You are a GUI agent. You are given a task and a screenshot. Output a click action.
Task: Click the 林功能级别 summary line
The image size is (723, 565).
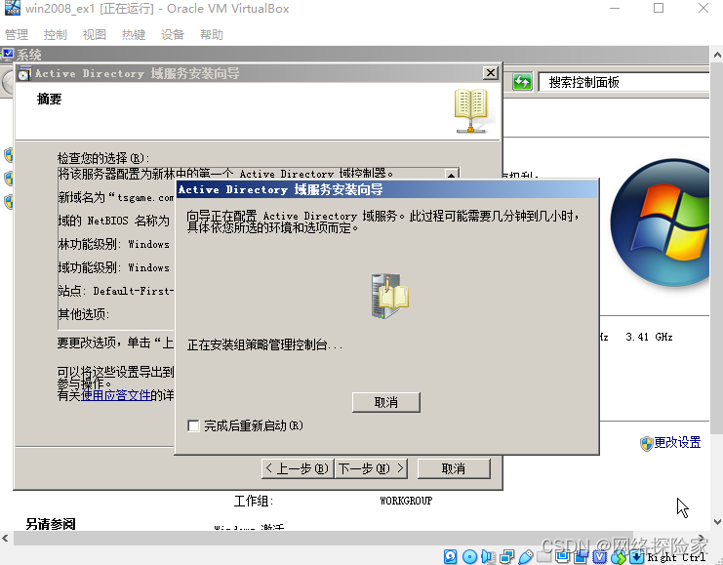(114, 244)
